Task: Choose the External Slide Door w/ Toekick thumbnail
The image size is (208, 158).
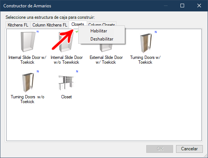Action: (x=106, y=48)
